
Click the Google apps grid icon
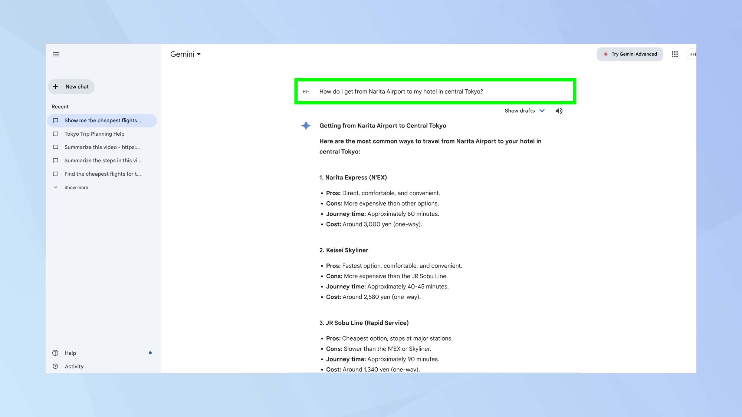675,54
